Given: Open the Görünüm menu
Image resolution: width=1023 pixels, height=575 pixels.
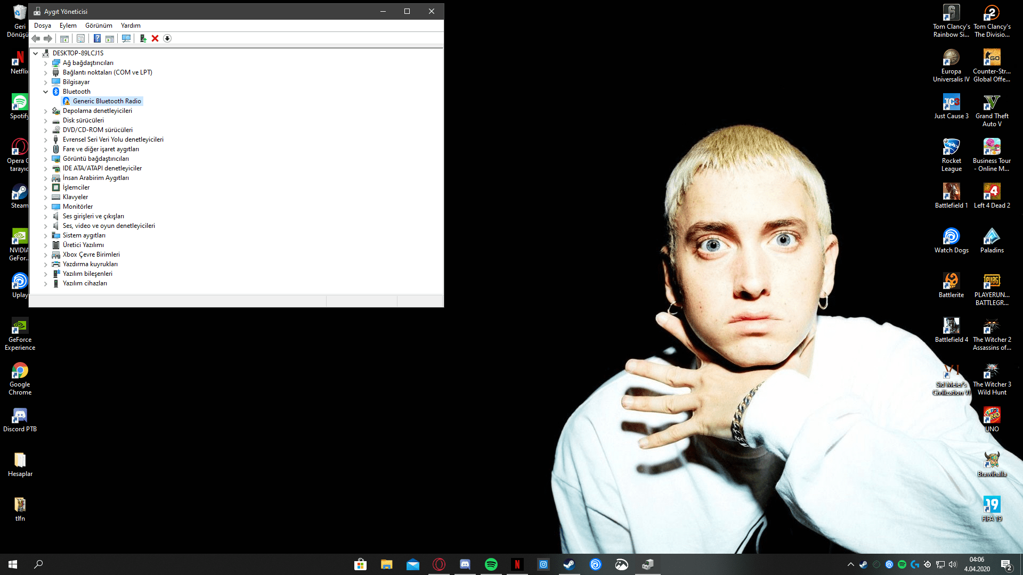Looking at the screenshot, I should click(99, 26).
